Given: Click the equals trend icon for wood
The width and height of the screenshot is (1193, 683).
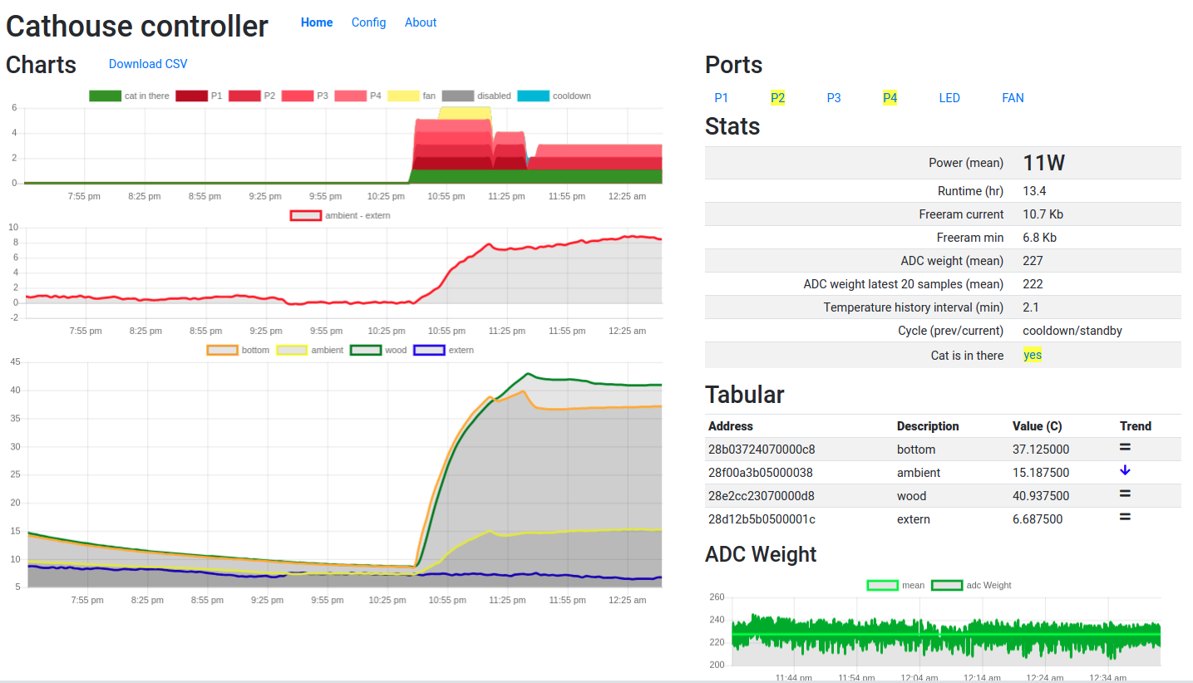Looking at the screenshot, I should click(x=1125, y=494).
